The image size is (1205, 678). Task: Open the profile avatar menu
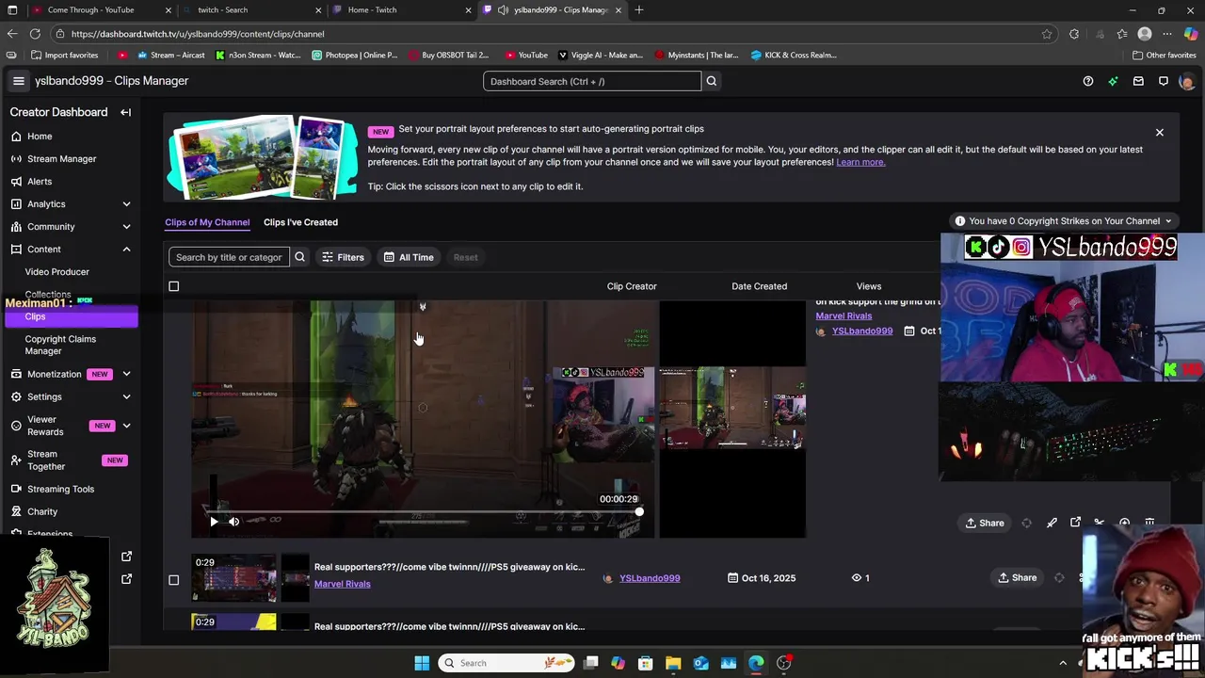tap(1186, 81)
